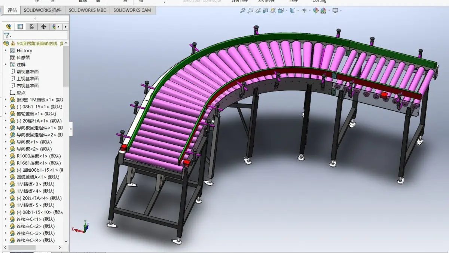Image resolution: width=449 pixels, height=253 pixels.
Task: Select the 圆弧盖板A<1> component
Action: click(38, 177)
